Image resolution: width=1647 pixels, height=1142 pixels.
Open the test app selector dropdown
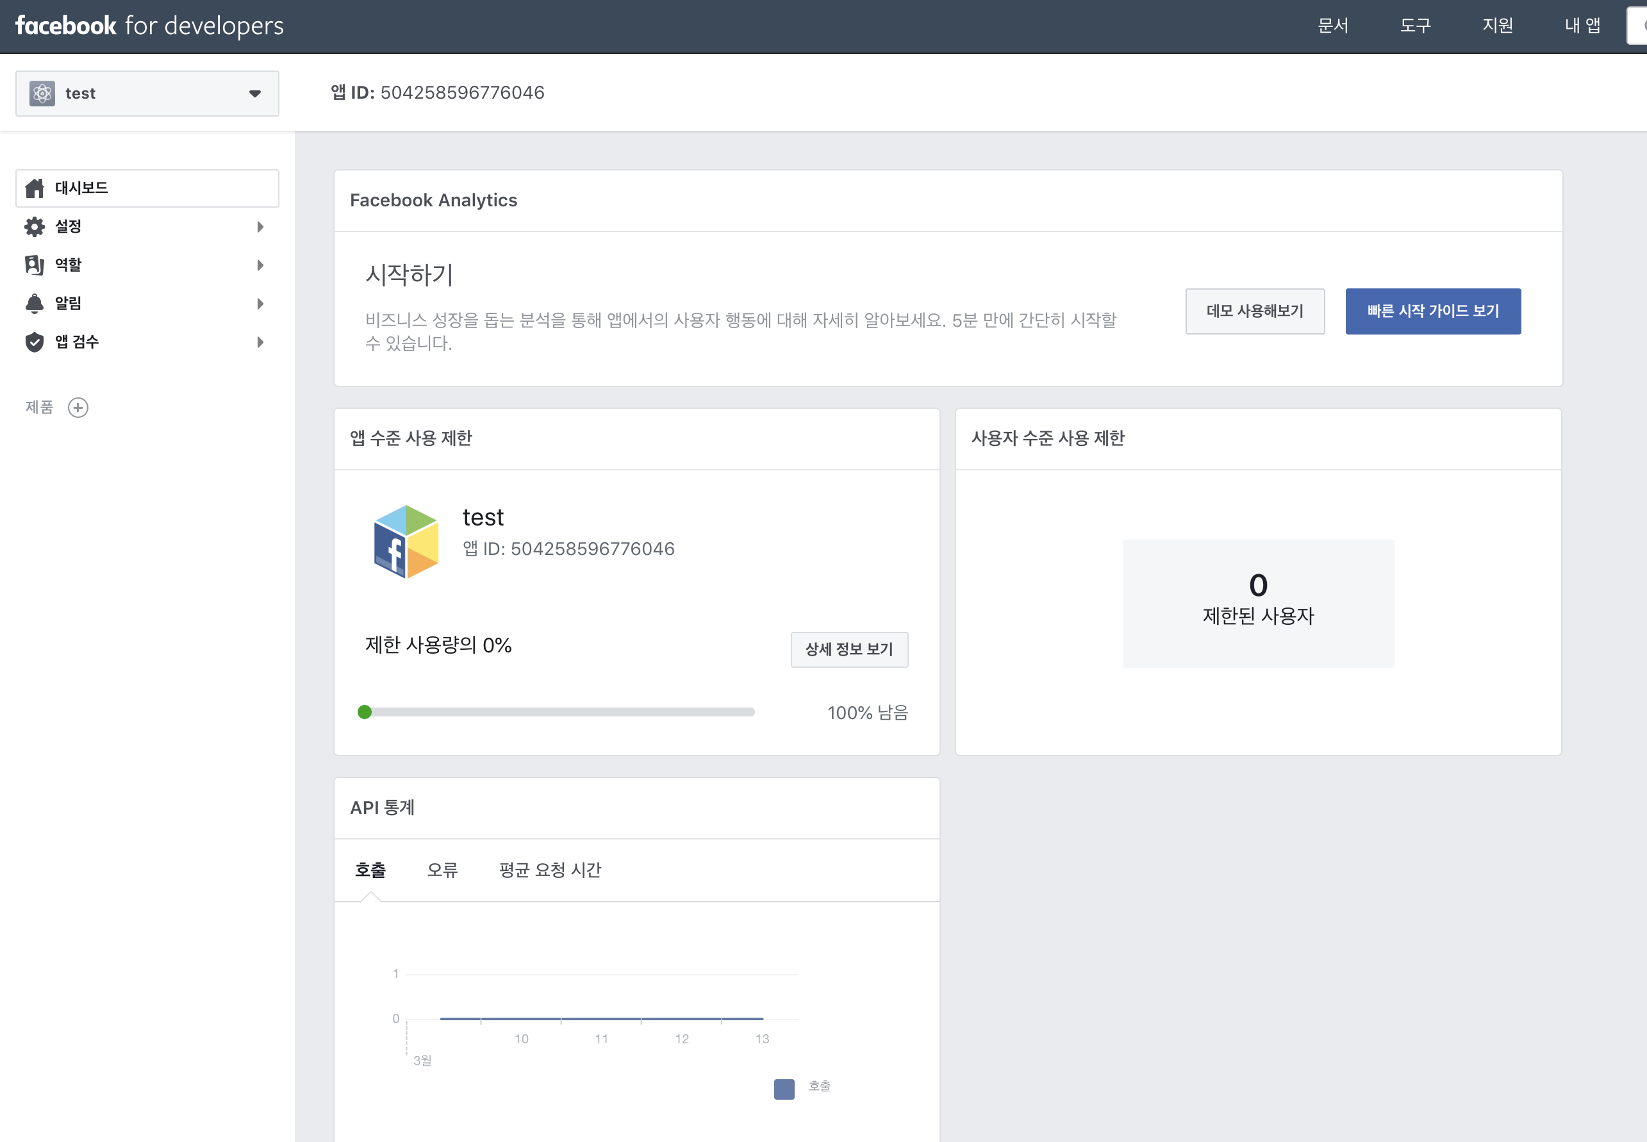254,94
